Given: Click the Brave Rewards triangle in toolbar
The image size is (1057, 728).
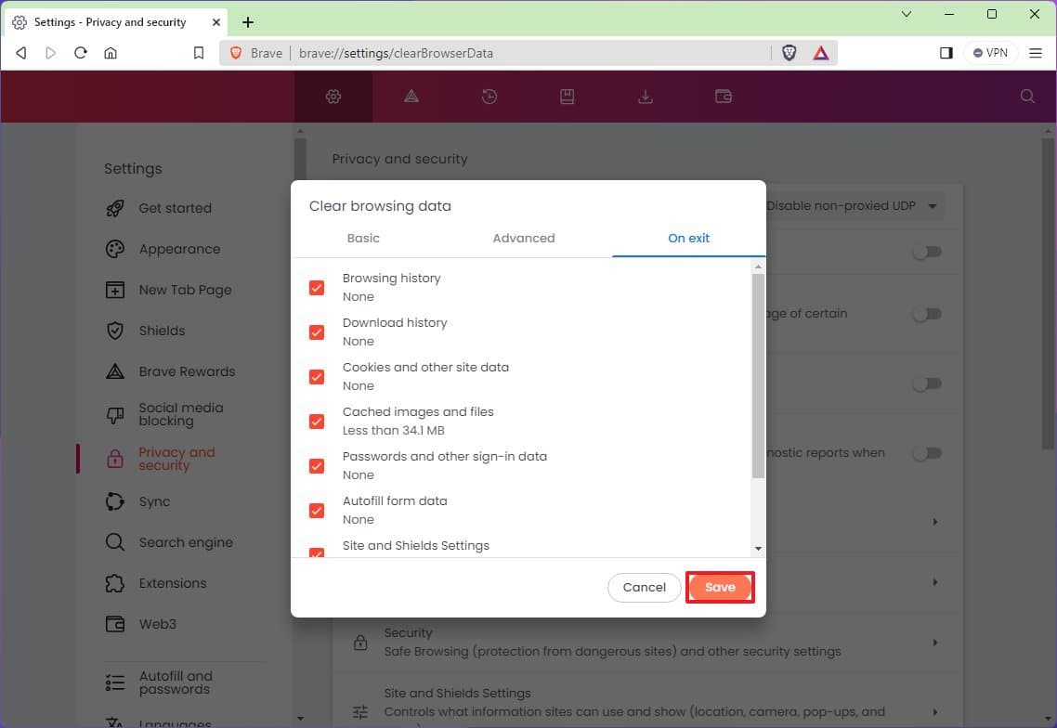Looking at the screenshot, I should [x=820, y=53].
